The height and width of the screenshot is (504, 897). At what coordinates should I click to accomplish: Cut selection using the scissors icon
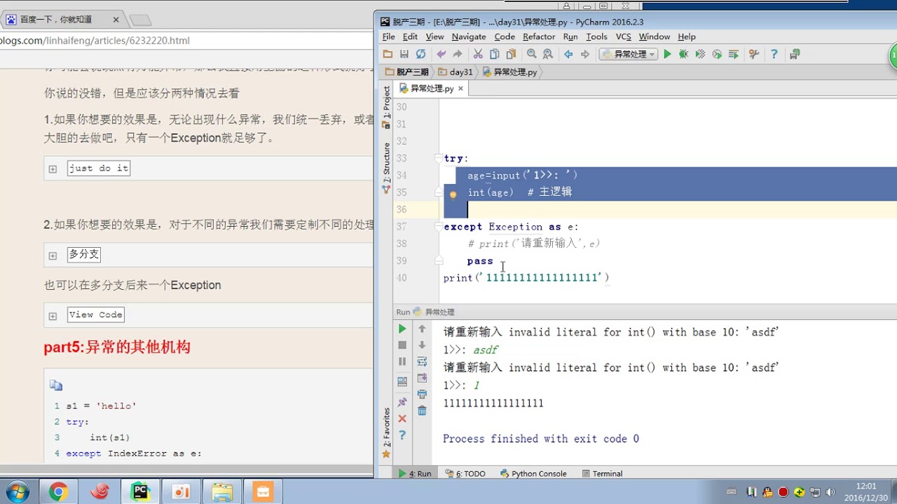pyautogui.click(x=478, y=54)
